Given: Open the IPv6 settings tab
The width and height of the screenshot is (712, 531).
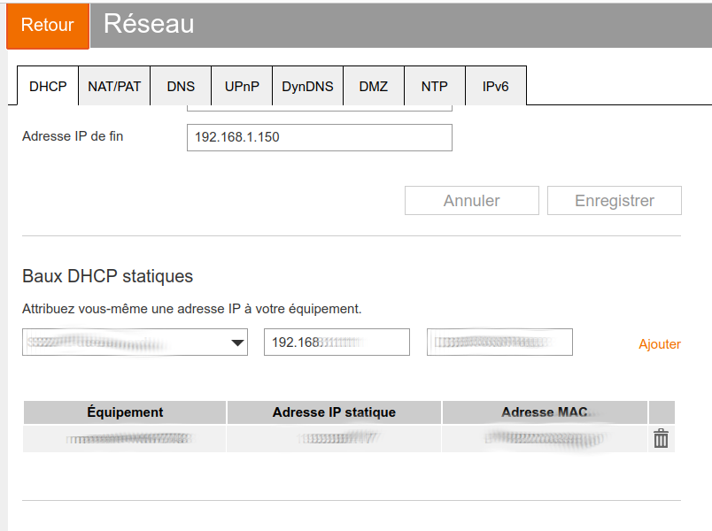Looking at the screenshot, I should pyautogui.click(x=495, y=87).
